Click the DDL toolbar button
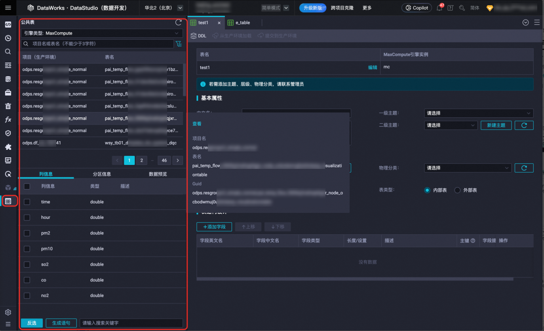Screen dimensions: 544x331 (198, 36)
